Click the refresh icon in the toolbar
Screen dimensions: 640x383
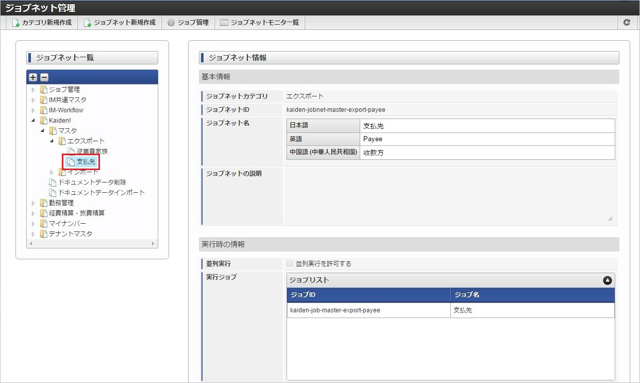coord(627,23)
